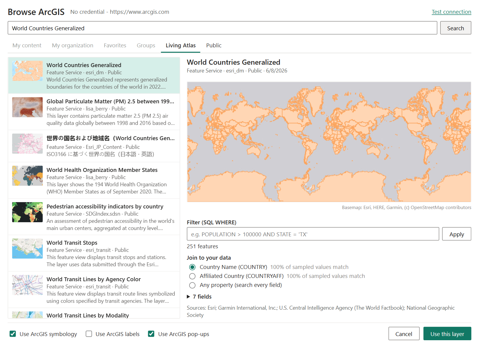Click Use this layer button
This screenshot has height=345, width=479.
tap(447, 334)
